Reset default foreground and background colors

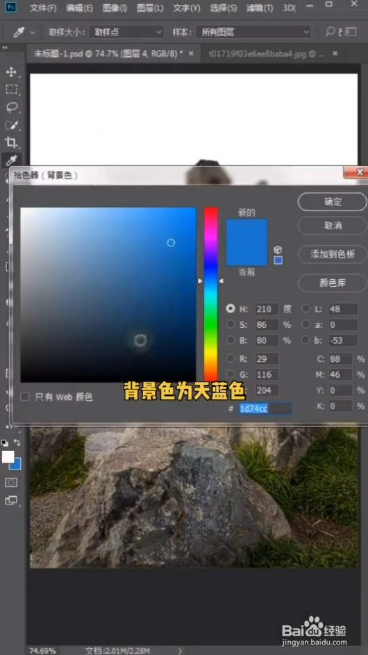[5, 442]
